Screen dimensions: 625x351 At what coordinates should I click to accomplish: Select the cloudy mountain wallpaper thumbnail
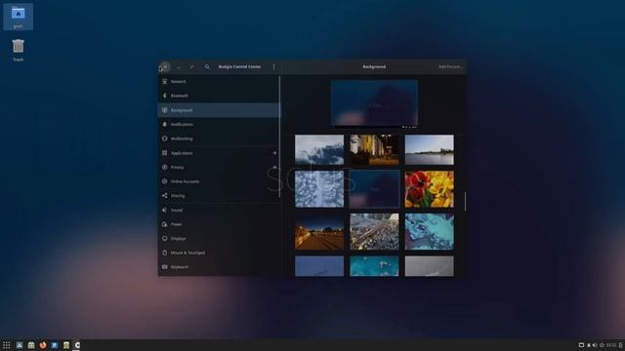point(319,149)
